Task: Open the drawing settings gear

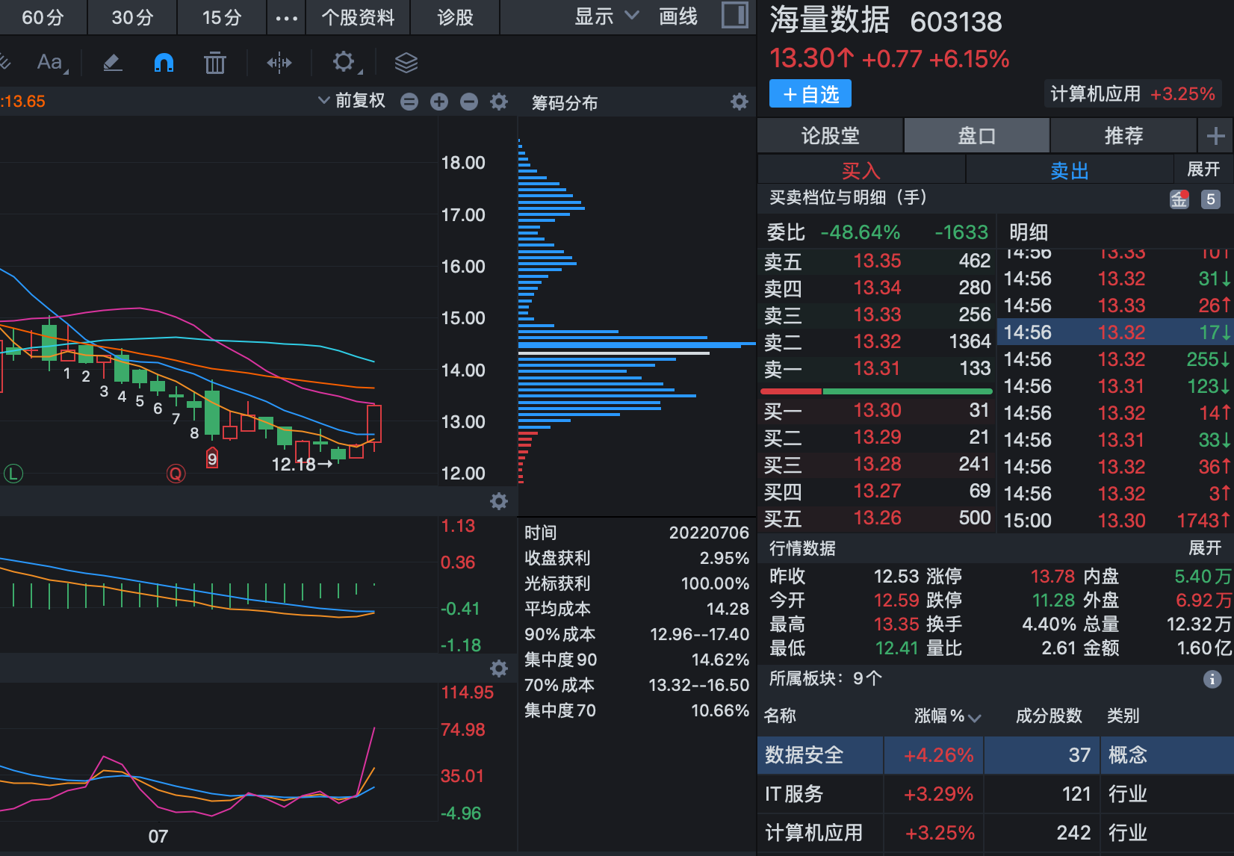Action: coord(344,63)
